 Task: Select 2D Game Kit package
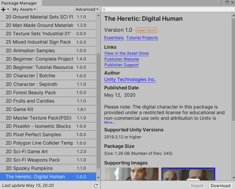point(48,109)
